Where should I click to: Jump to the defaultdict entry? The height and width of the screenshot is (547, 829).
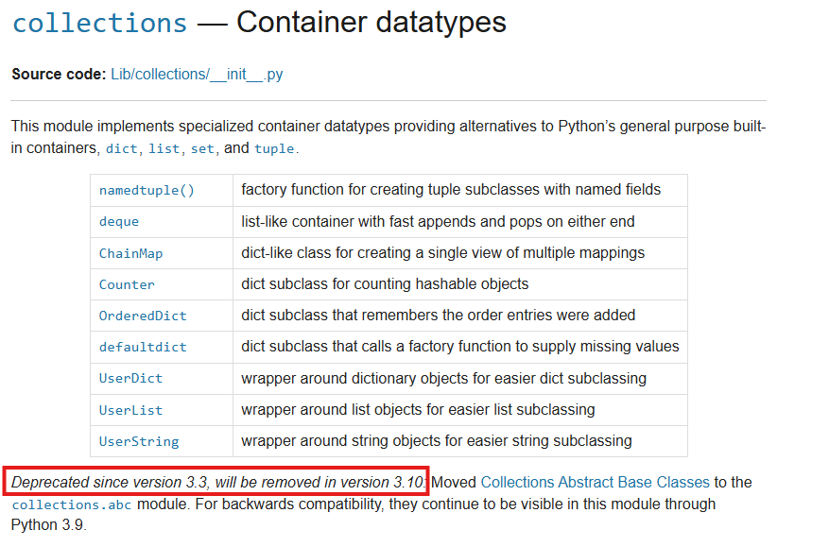(x=143, y=347)
